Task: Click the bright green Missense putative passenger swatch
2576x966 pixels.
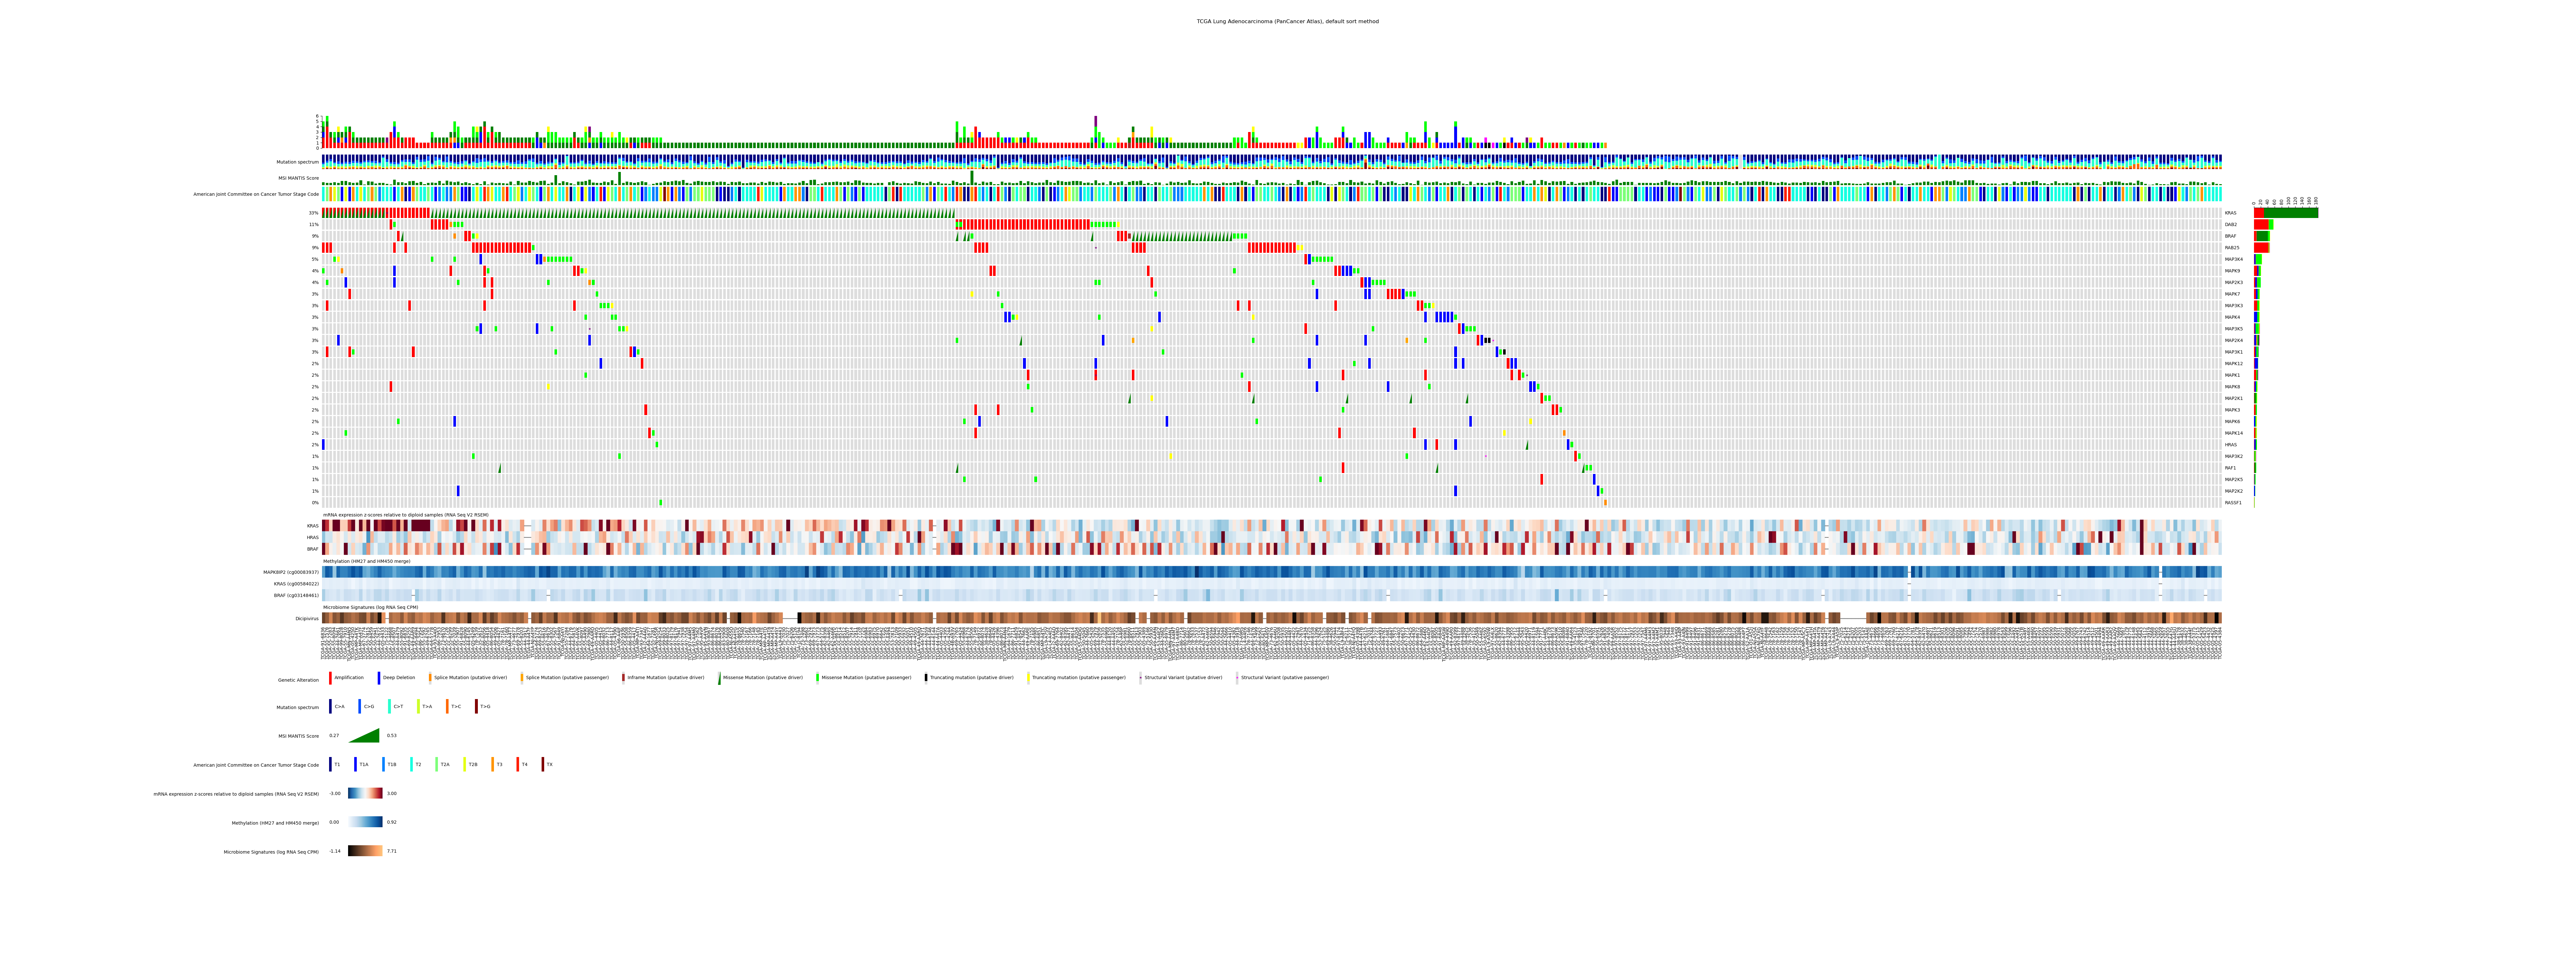Action: (x=818, y=678)
